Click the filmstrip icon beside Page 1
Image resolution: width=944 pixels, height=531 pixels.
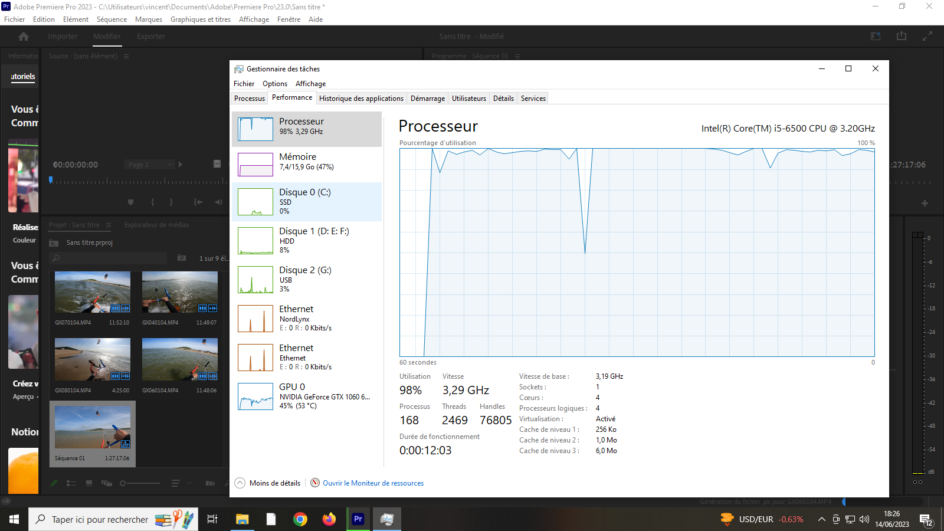(217, 164)
